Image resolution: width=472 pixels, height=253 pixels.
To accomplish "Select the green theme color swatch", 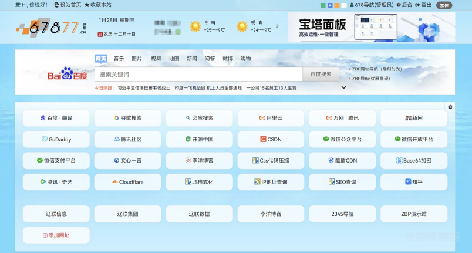I will pyautogui.click(x=323, y=5).
